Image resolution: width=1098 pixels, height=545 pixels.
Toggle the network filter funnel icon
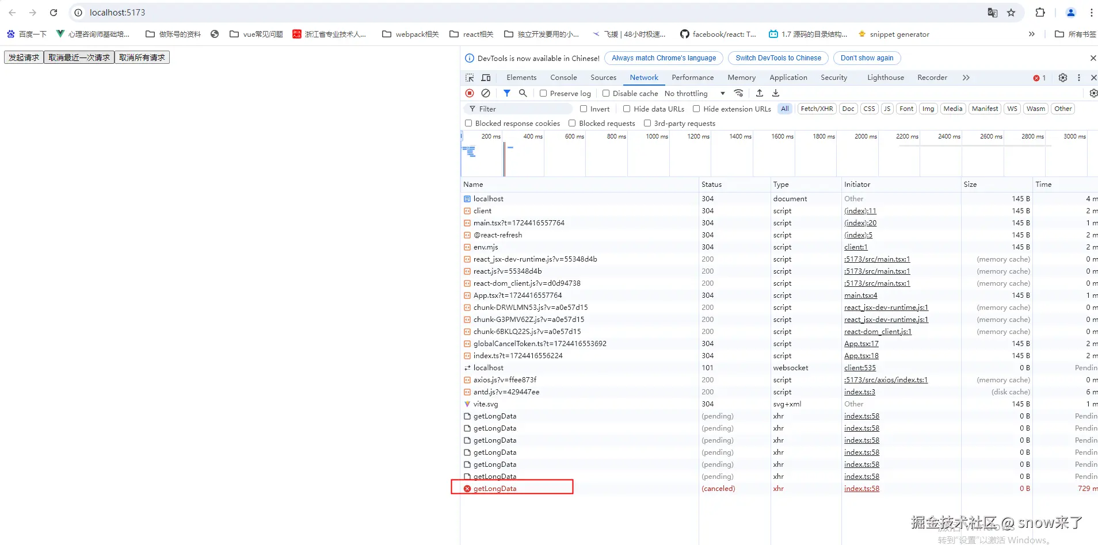(x=507, y=93)
